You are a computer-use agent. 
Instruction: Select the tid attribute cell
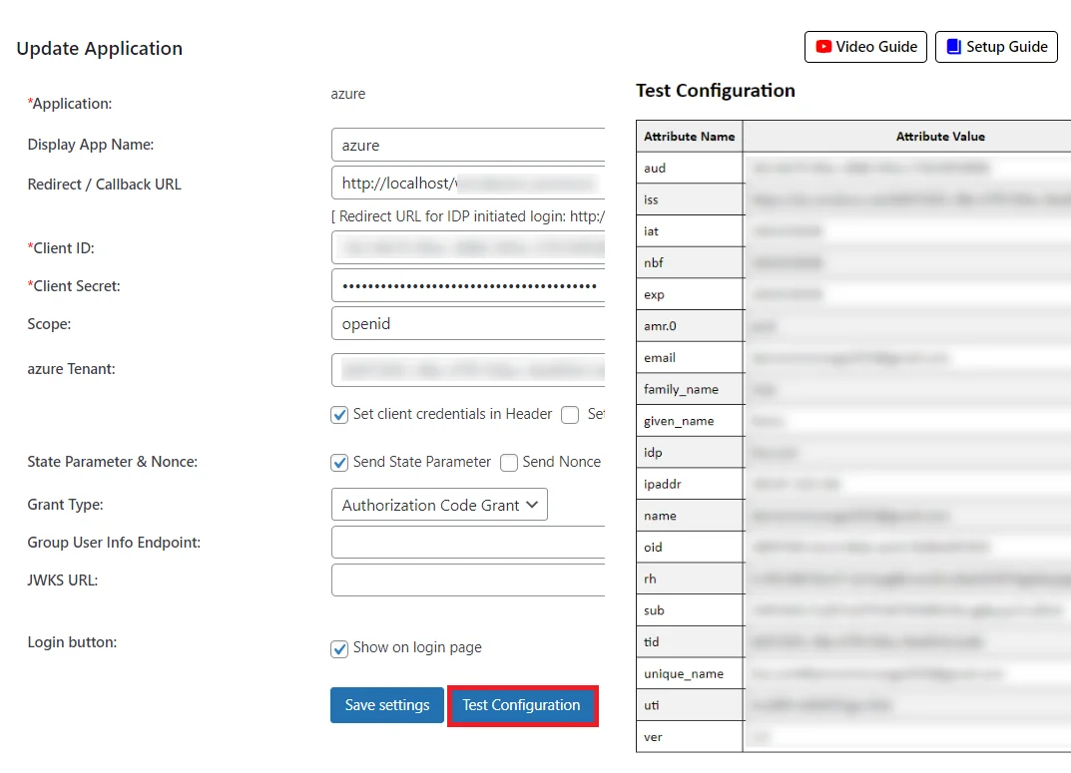pos(689,642)
